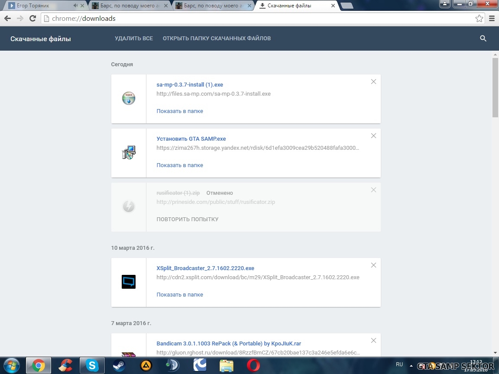Reload the downloads page

32,19
